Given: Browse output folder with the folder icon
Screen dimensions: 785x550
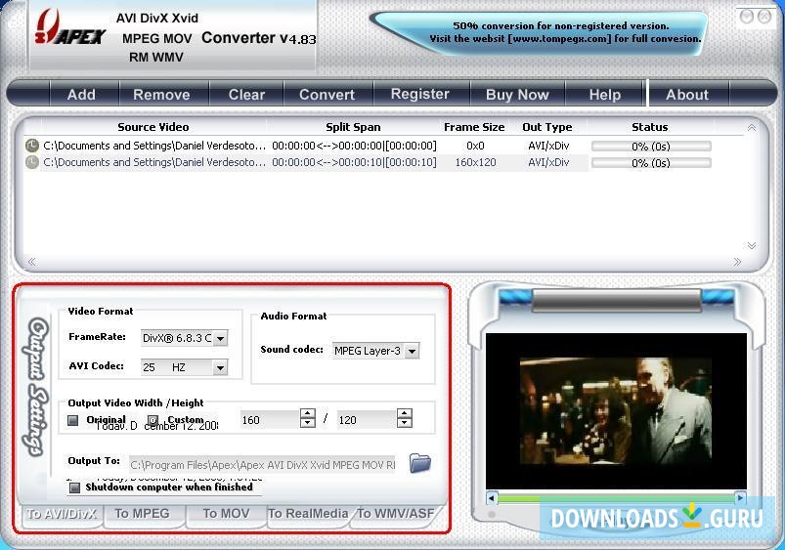Looking at the screenshot, I should pyautogui.click(x=420, y=463).
